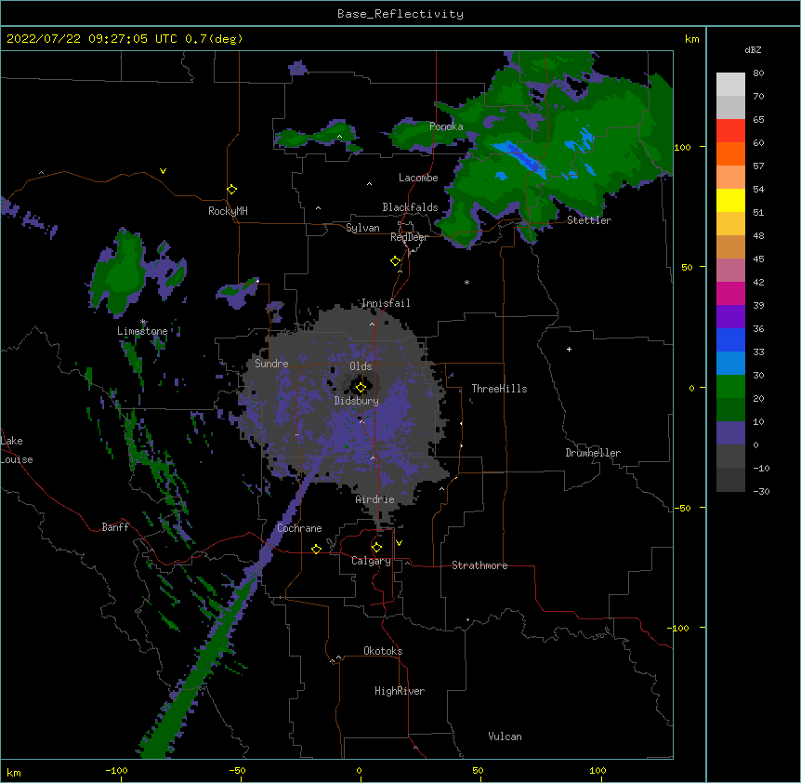Click the Limestone label
Viewport: 801px width, 783px height.
(142, 331)
